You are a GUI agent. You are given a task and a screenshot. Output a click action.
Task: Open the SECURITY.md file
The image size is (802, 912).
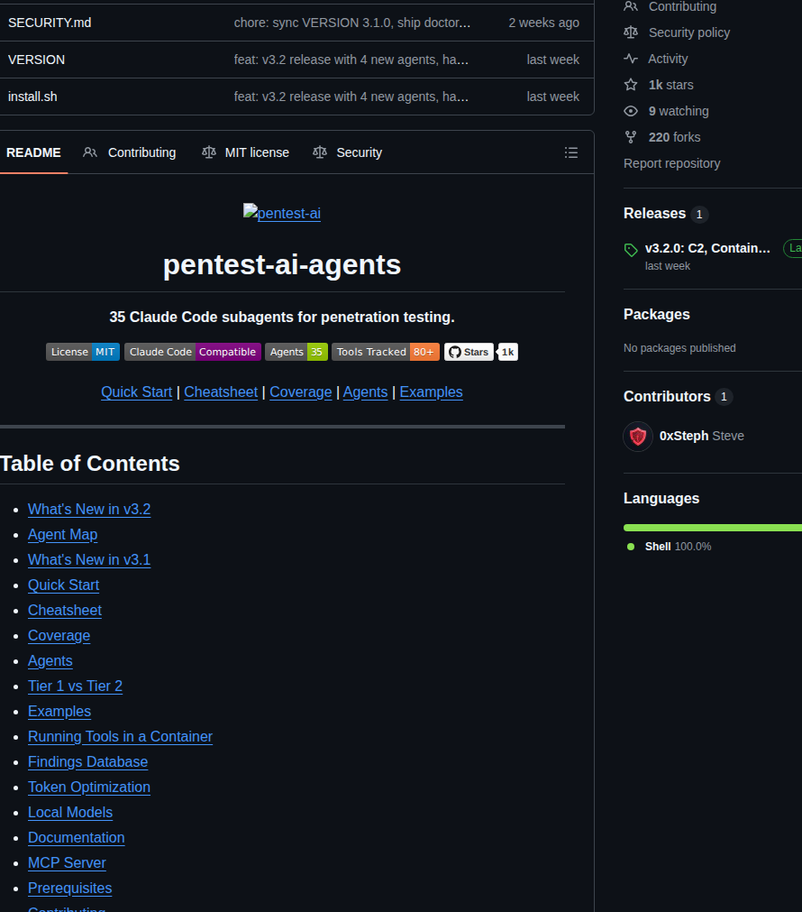50,23
